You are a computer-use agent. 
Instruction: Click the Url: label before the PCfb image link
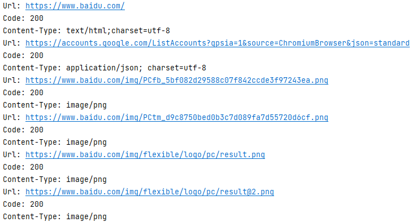[x=12, y=80]
